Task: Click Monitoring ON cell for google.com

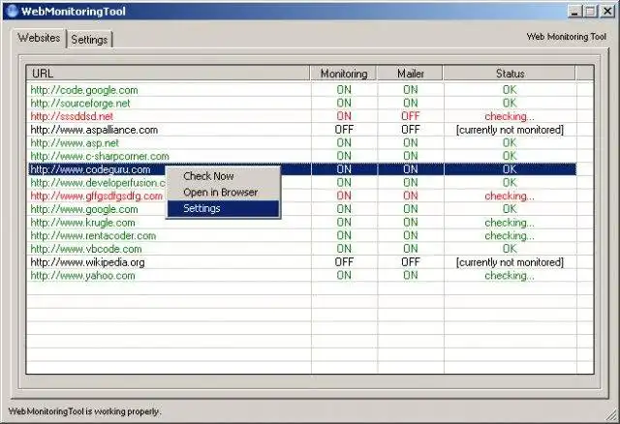Action: pos(344,209)
